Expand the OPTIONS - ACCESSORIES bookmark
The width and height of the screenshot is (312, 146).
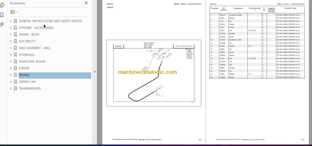(x=11, y=28)
